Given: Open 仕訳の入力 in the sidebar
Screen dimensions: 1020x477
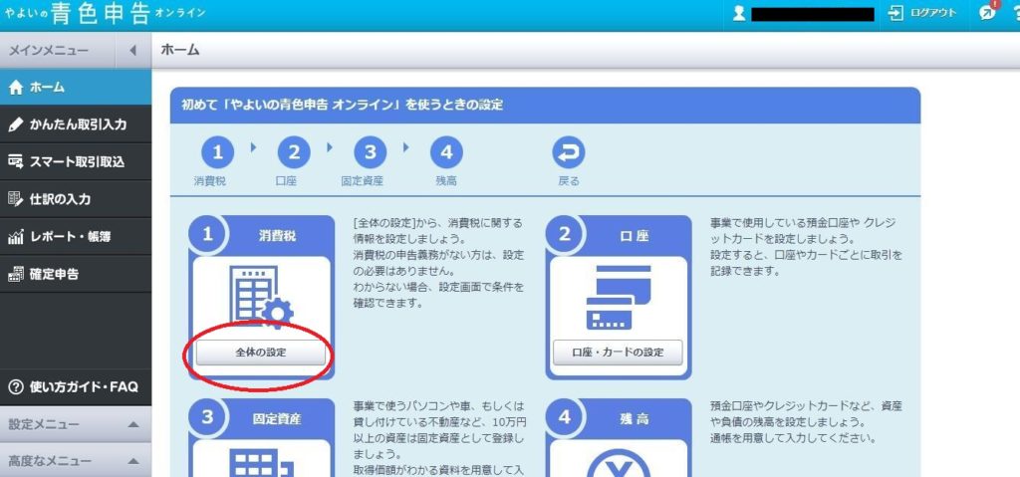Looking at the screenshot, I should pyautogui.click(x=76, y=199).
